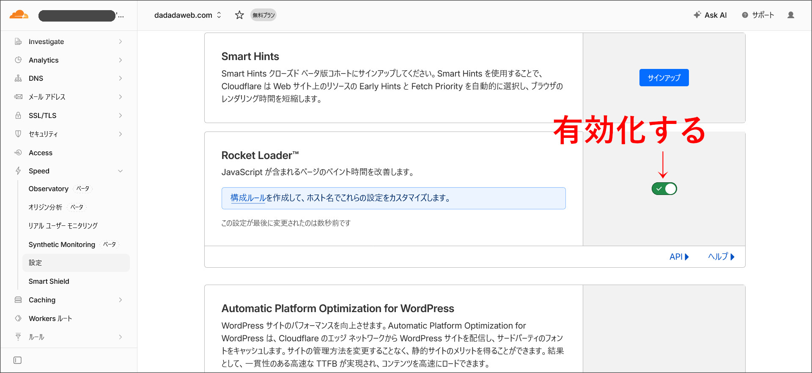Viewport: 812px width, 373px height.
Task: Click the ルール funnel icon
Action: 18,337
